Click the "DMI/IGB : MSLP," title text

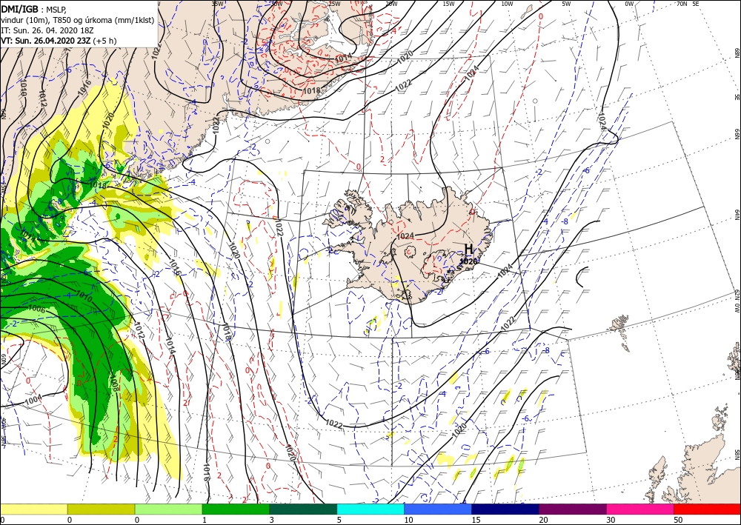click(33, 9)
